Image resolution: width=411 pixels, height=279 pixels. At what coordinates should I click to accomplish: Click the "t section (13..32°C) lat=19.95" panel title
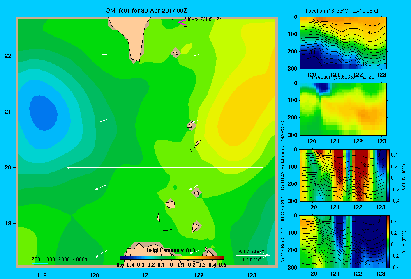point(342,11)
